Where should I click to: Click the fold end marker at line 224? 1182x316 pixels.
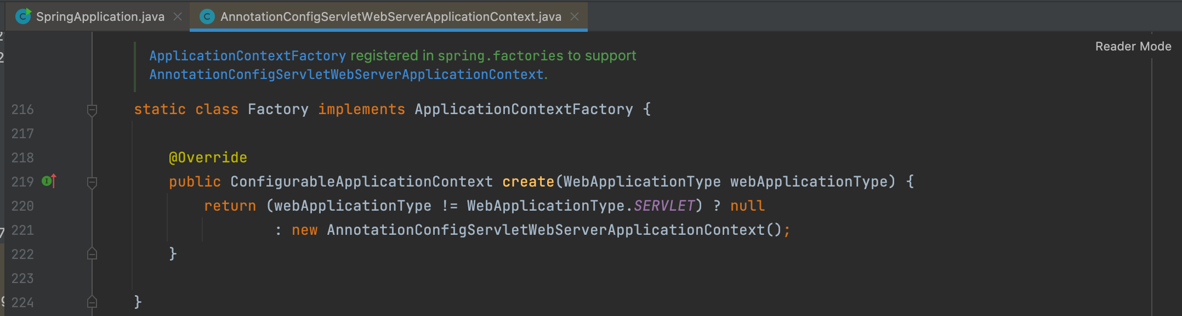pos(92,302)
